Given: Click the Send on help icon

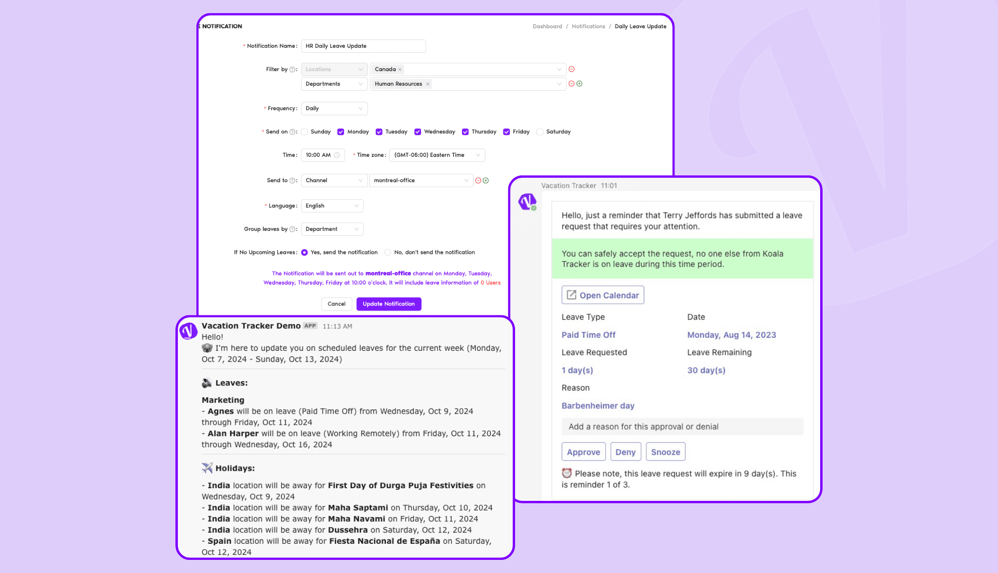Looking at the screenshot, I should 292,132.
